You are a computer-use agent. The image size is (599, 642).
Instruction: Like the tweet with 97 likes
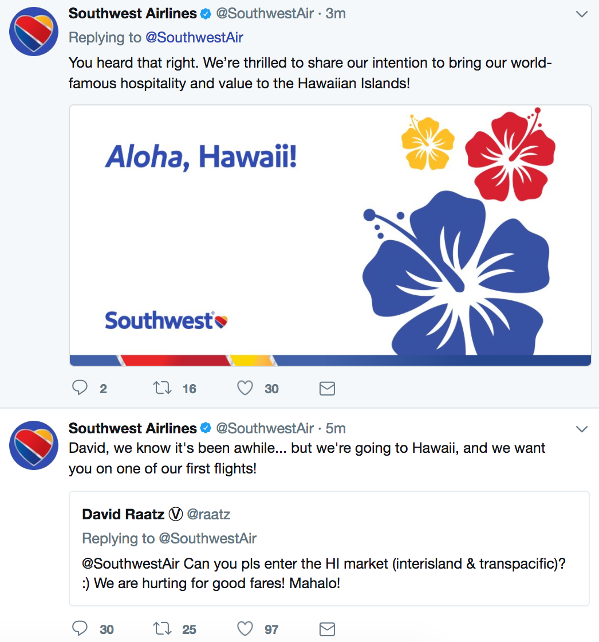tap(245, 628)
